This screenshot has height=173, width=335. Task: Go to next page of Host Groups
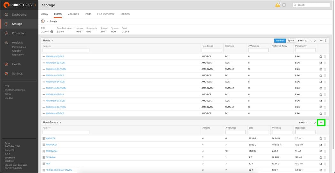pyautogui.click(x=315, y=123)
